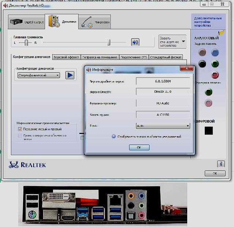The height and width of the screenshot is (227, 234).
Task: Click the L-R balance slider handle
Action: 26,43
